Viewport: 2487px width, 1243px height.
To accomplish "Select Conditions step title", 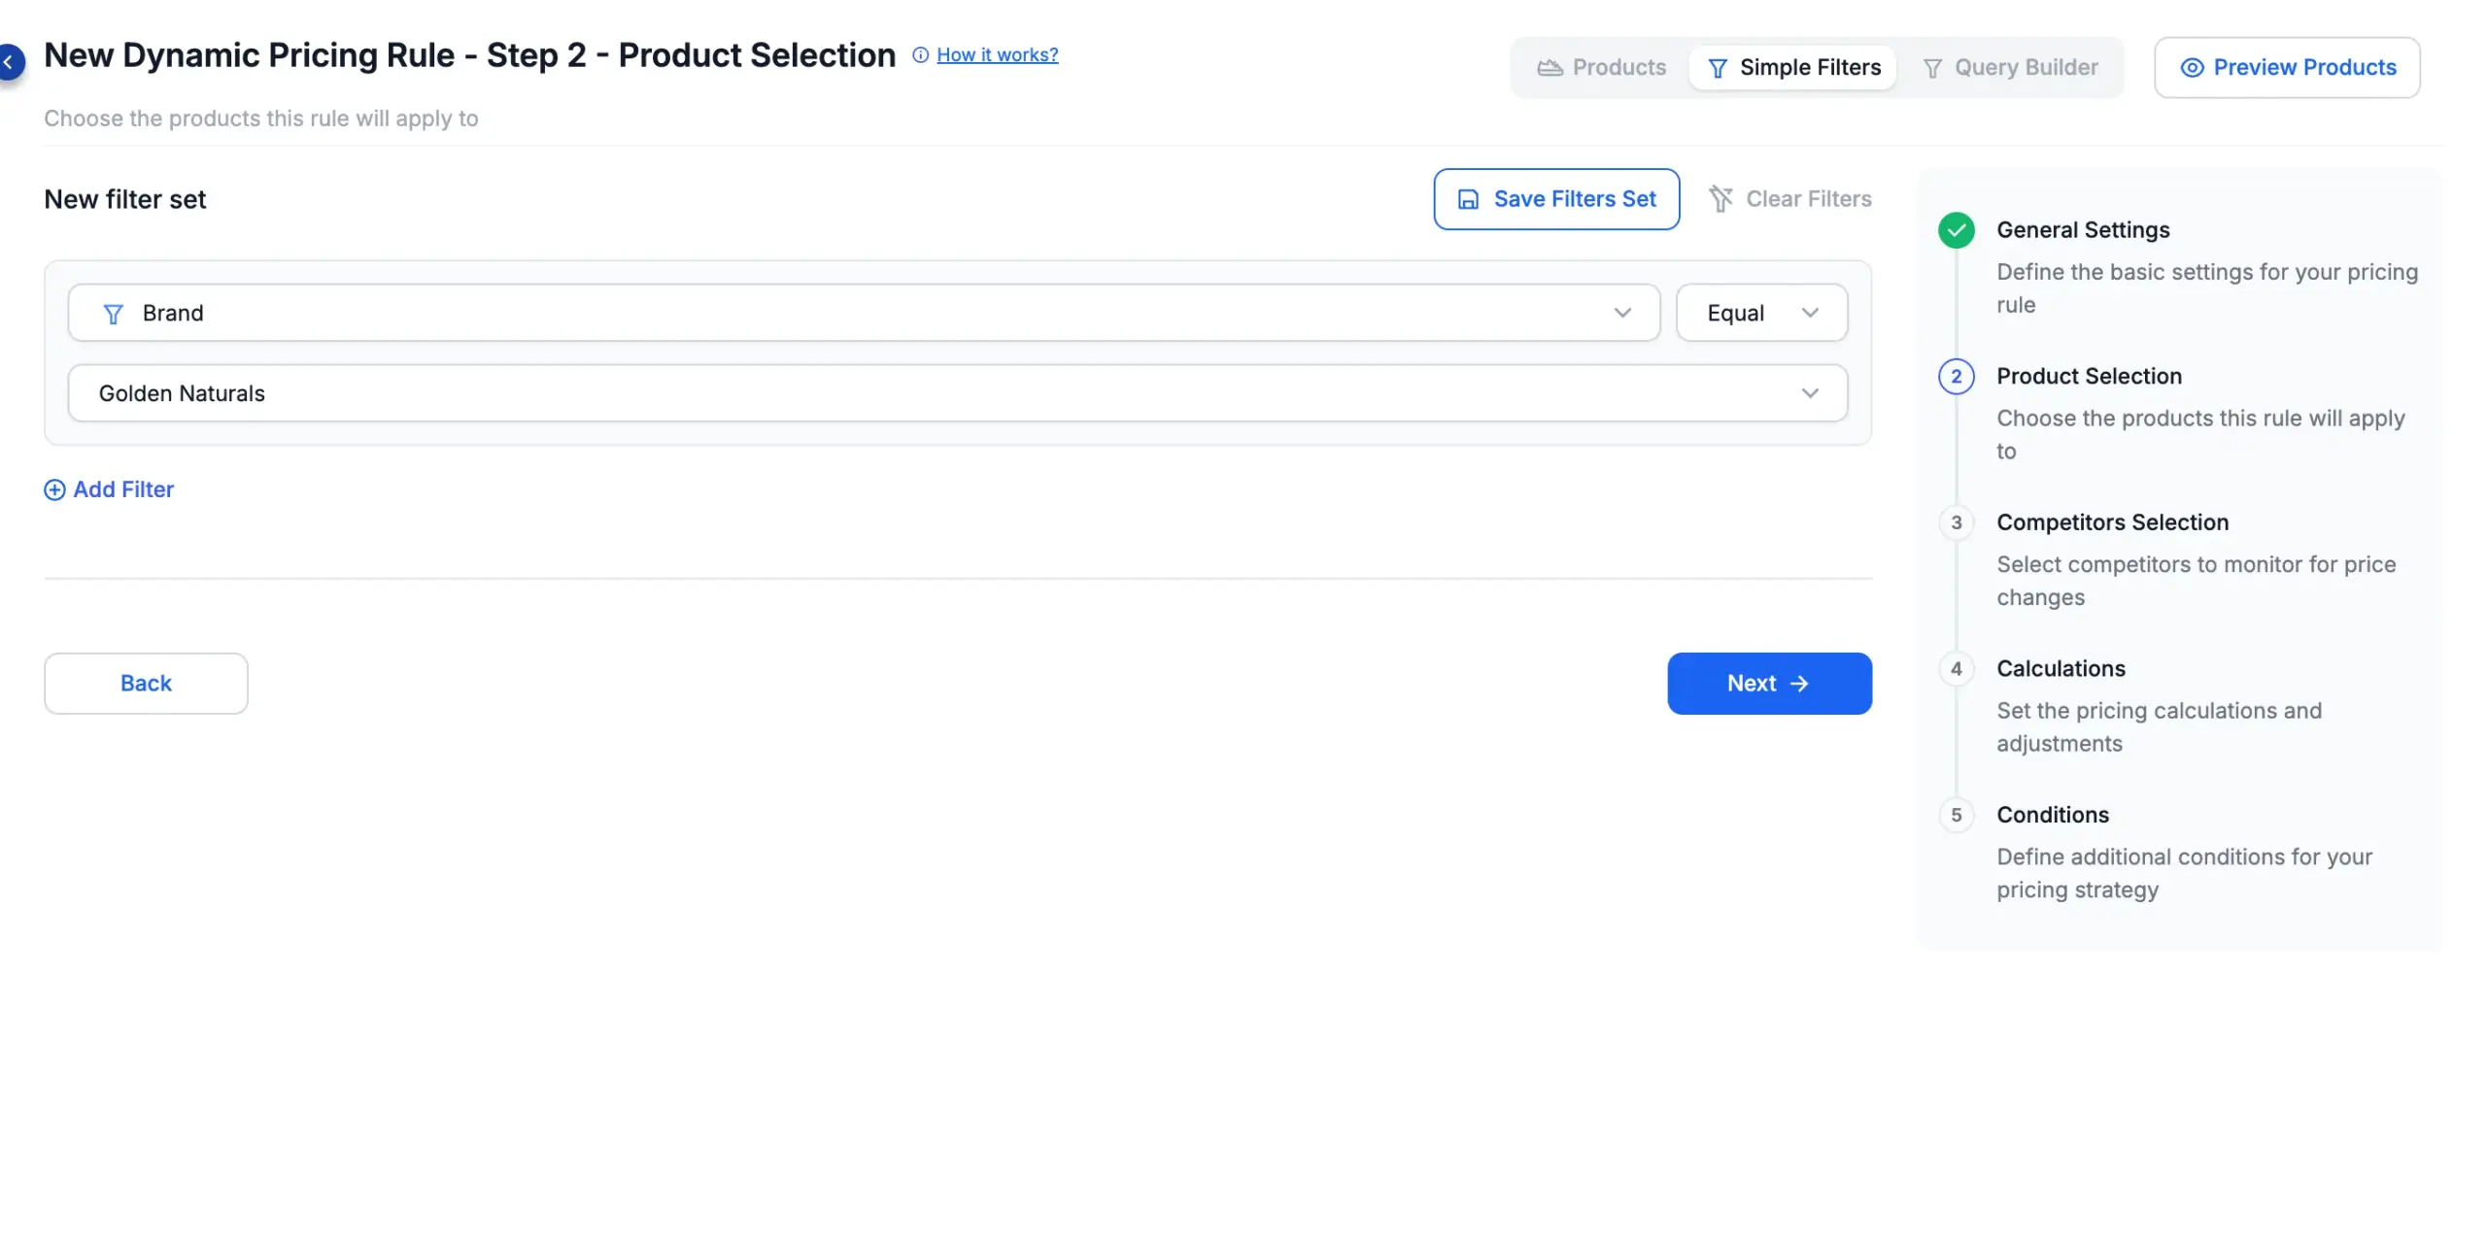I will pos(2053,816).
